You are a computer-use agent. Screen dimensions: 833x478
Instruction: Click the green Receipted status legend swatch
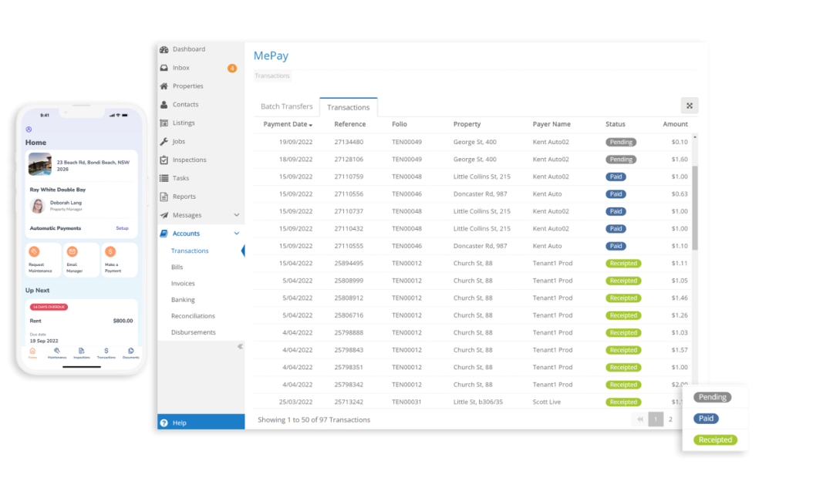pos(714,439)
